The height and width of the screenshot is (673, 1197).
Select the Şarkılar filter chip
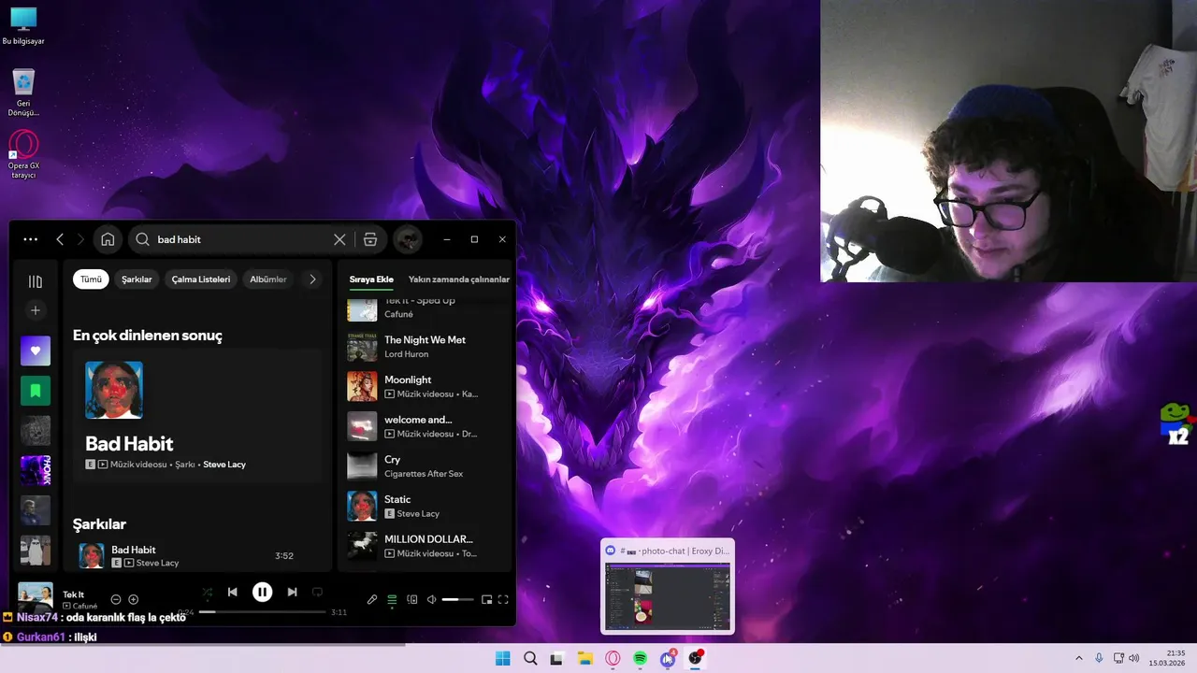point(137,279)
